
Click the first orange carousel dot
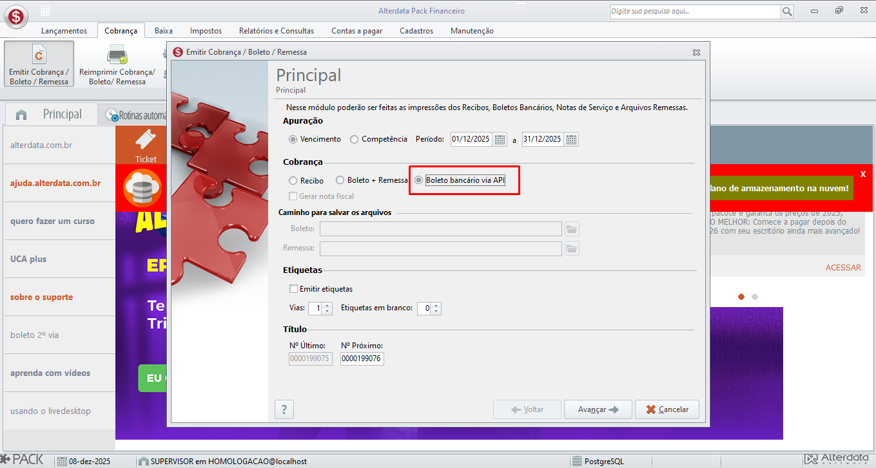[x=741, y=297]
